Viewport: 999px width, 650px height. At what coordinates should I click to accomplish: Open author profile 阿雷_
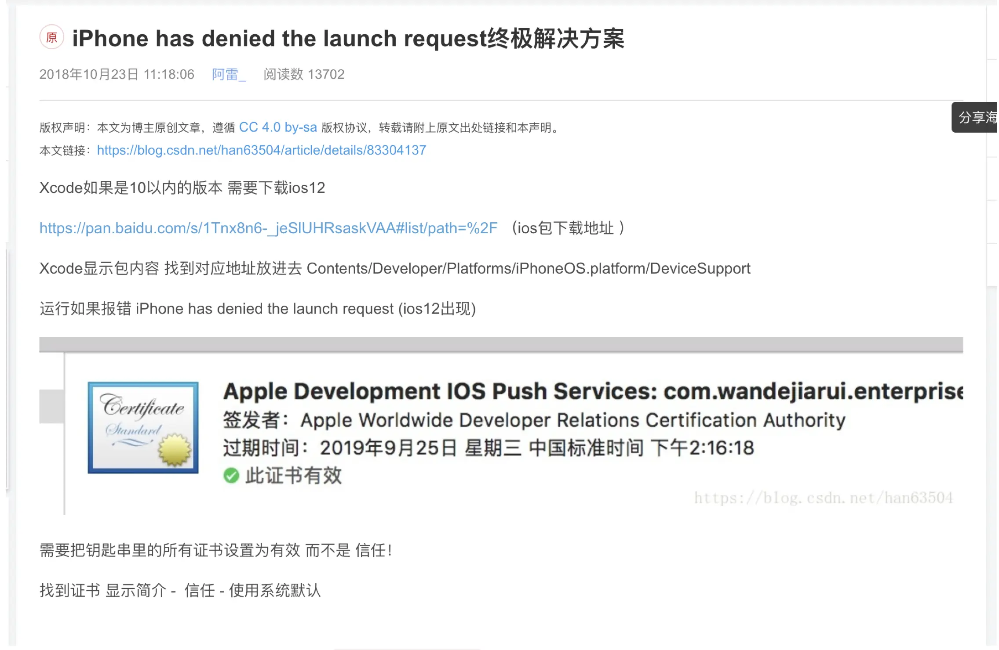pos(229,74)
